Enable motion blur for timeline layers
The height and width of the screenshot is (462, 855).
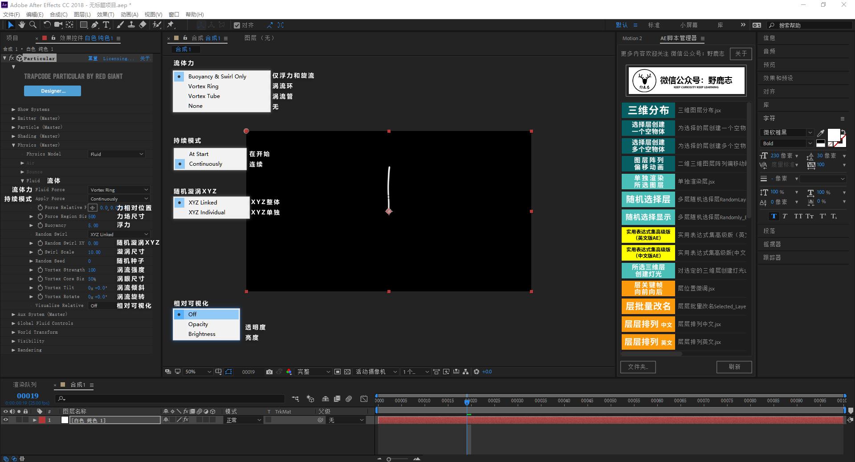[349, 399]
